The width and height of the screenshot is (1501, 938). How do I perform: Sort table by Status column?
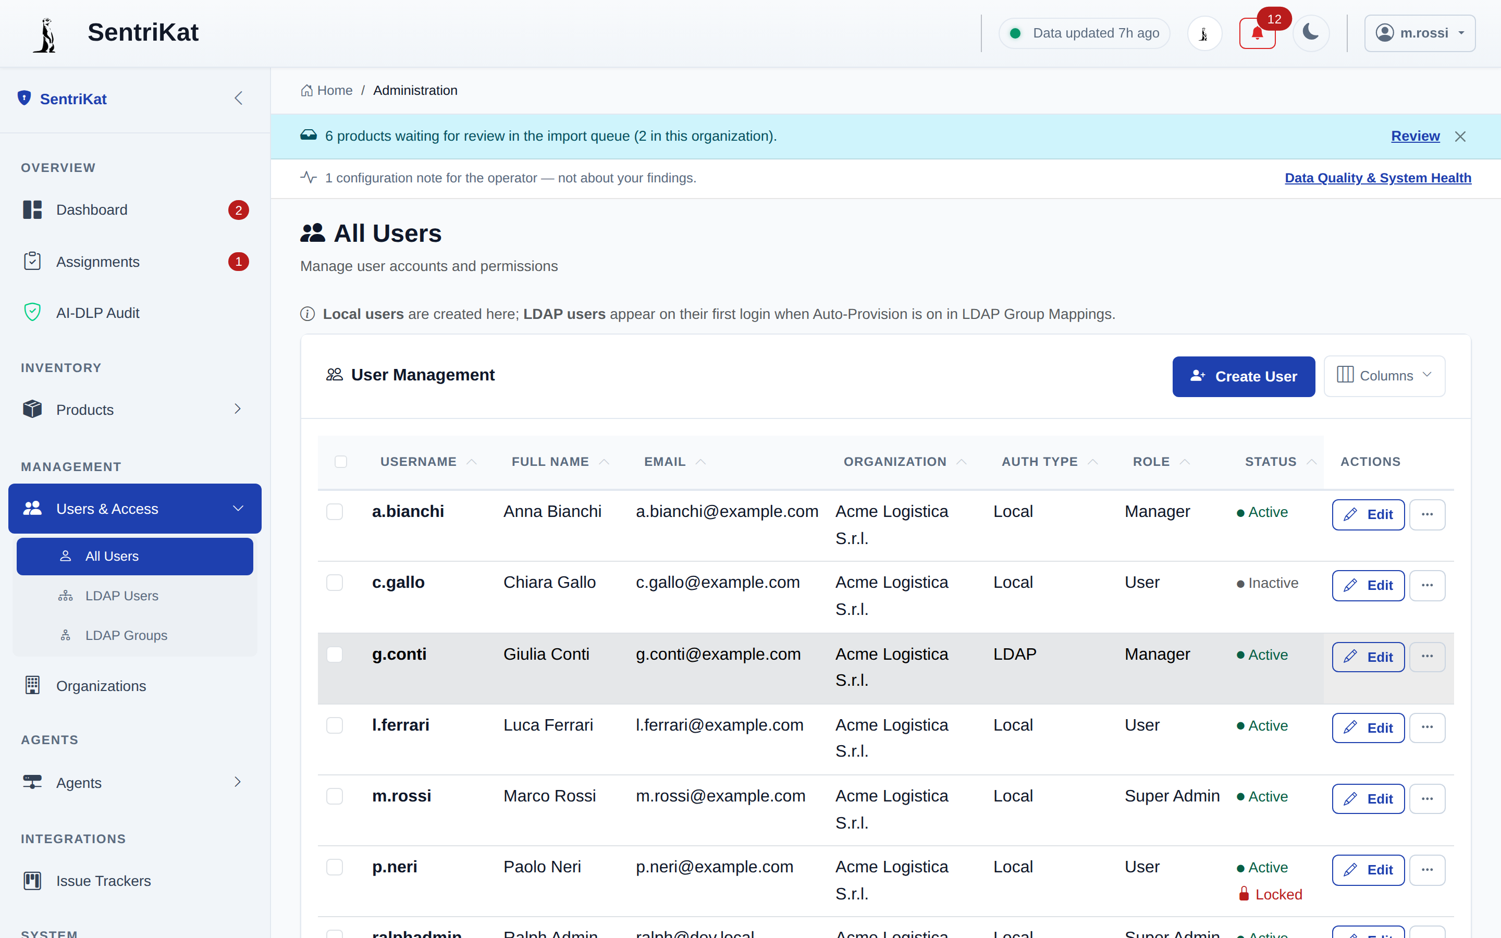[x=1280, y=462]
